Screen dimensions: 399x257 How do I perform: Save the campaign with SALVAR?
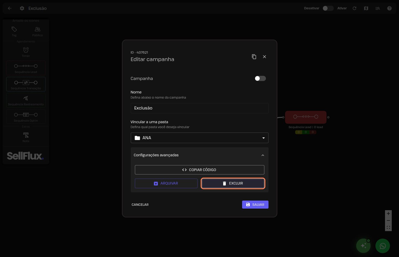click(255, 204)
